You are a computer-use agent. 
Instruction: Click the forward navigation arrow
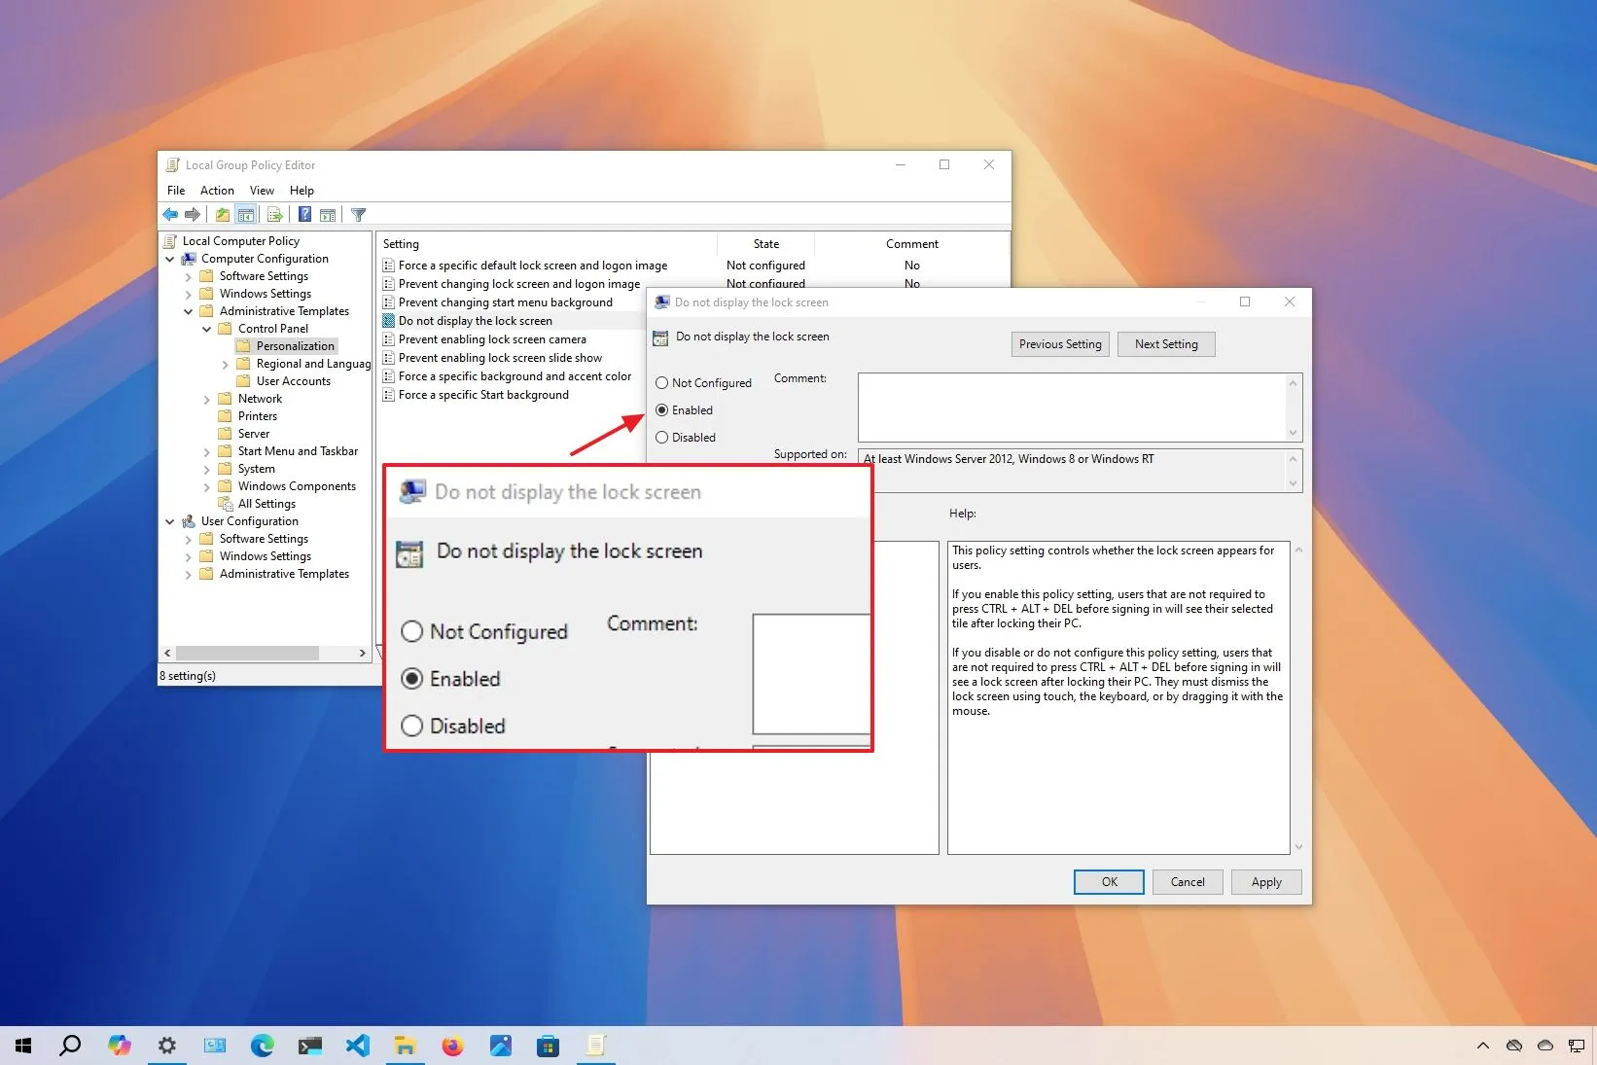(x=192, y=214)
